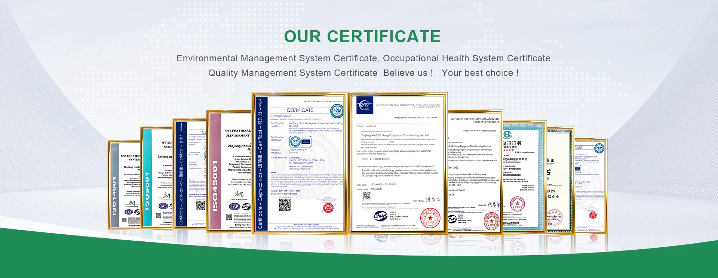Image resolution: width=718 pixels, height=278 pixels.
Task: Click the small QR code on the IT service certificate
Action: [366, 196]
